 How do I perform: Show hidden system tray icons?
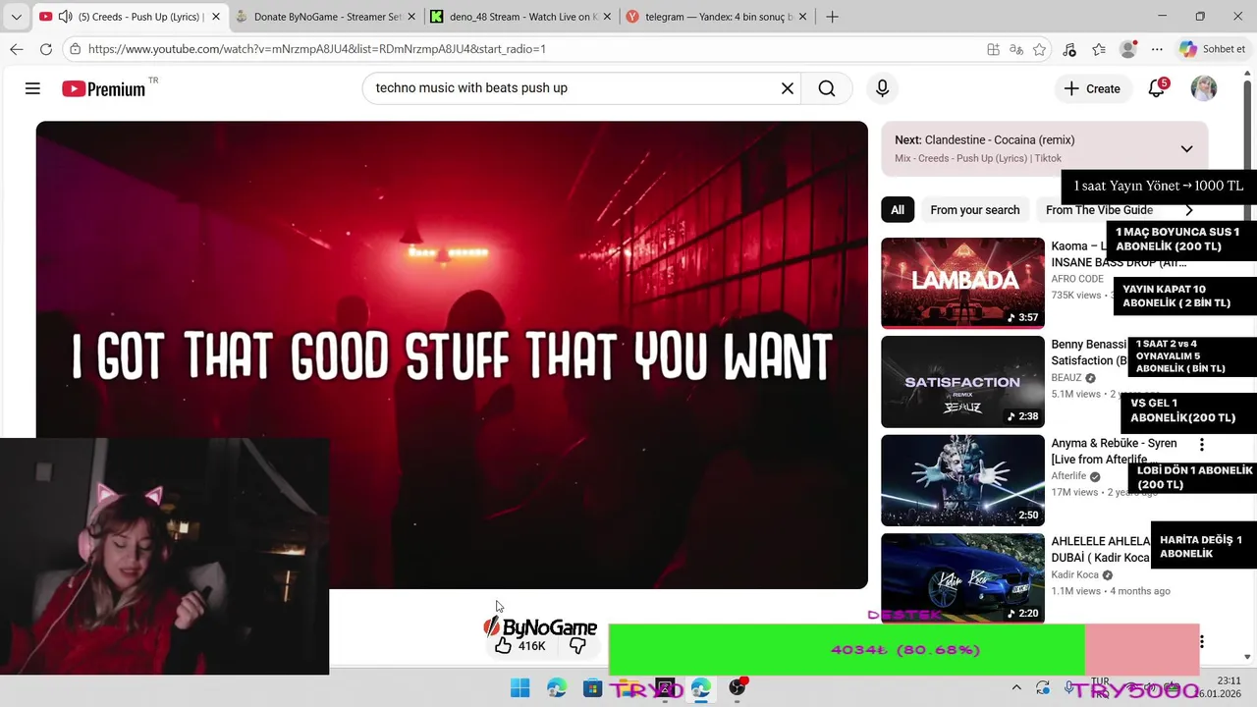[x=1016, y=688]
